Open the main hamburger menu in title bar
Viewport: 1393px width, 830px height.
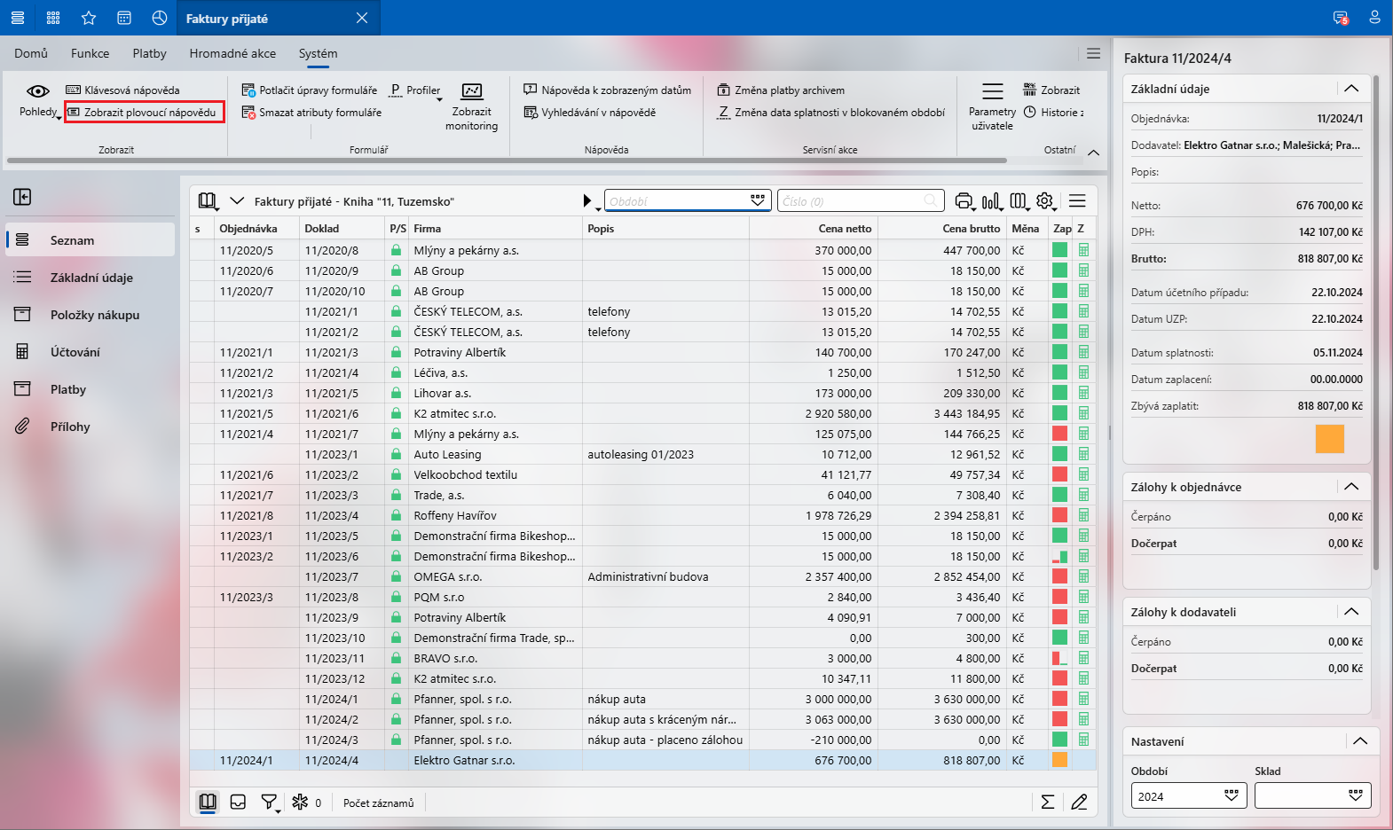[x=18, y=18]
